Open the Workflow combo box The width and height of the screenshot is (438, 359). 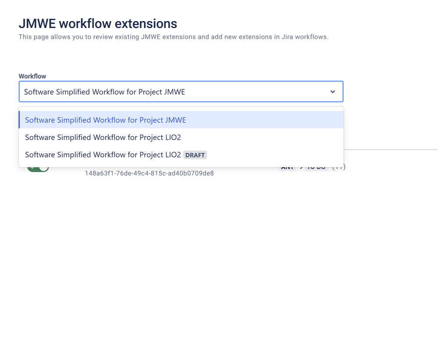point(175,92)
